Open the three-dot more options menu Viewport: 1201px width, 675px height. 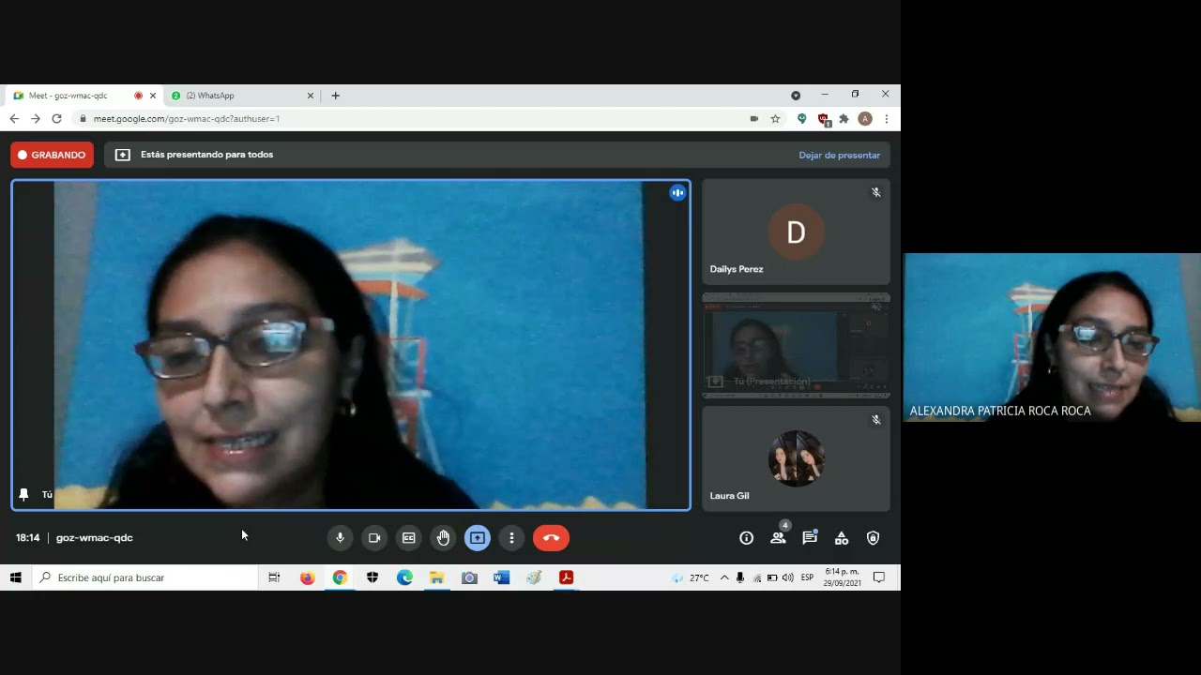(511, 538)
